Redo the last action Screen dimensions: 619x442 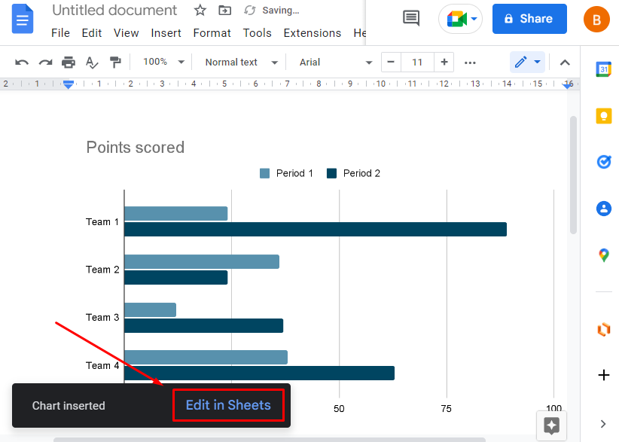pos(45,62)
